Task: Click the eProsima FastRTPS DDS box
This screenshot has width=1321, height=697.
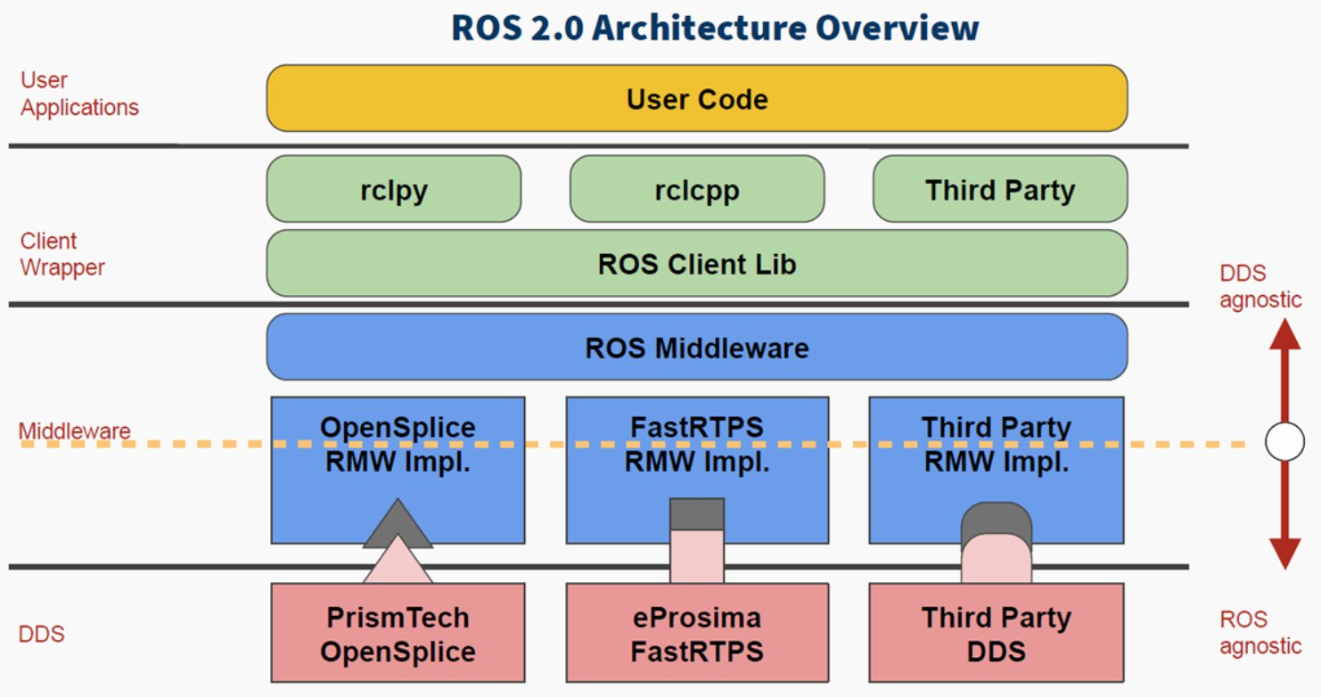Action: 697,633
